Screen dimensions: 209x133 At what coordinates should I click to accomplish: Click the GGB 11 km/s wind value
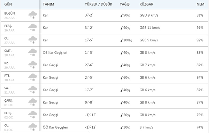coord(149,28)
